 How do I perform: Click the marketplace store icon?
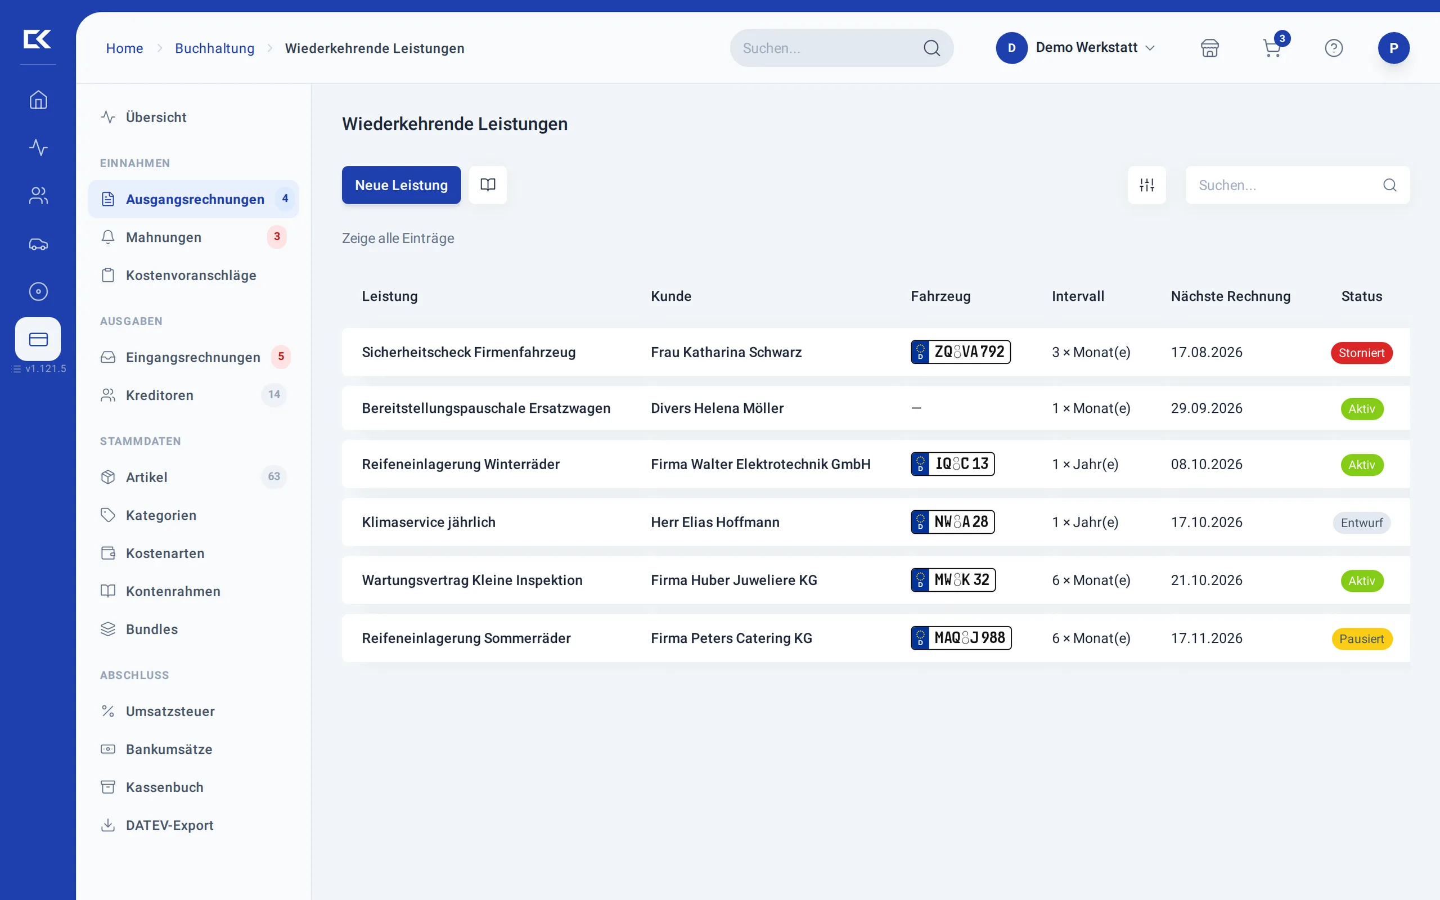[x=1210, y=48]
